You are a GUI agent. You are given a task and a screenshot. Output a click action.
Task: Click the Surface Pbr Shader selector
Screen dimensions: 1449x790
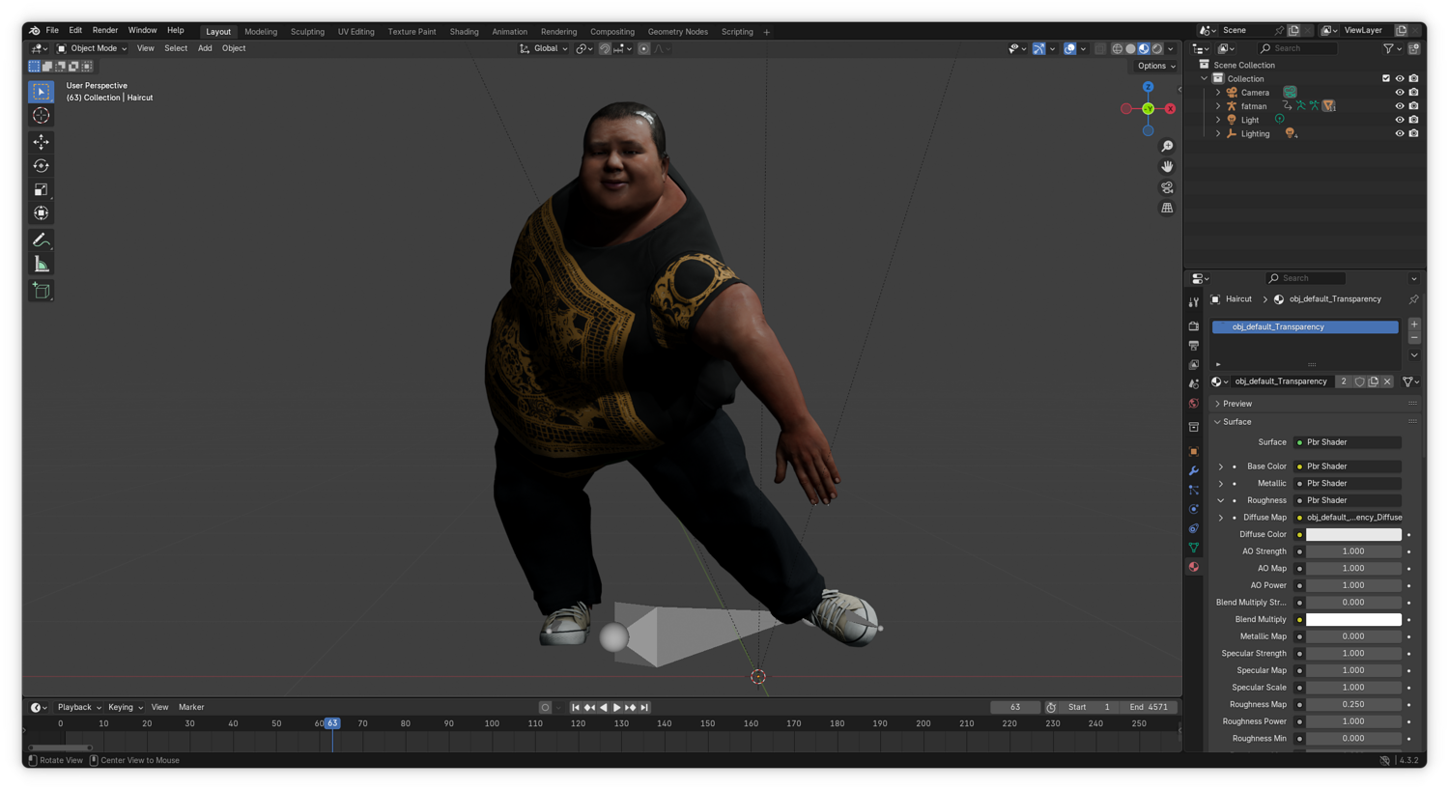click(x=1348, y=442)
